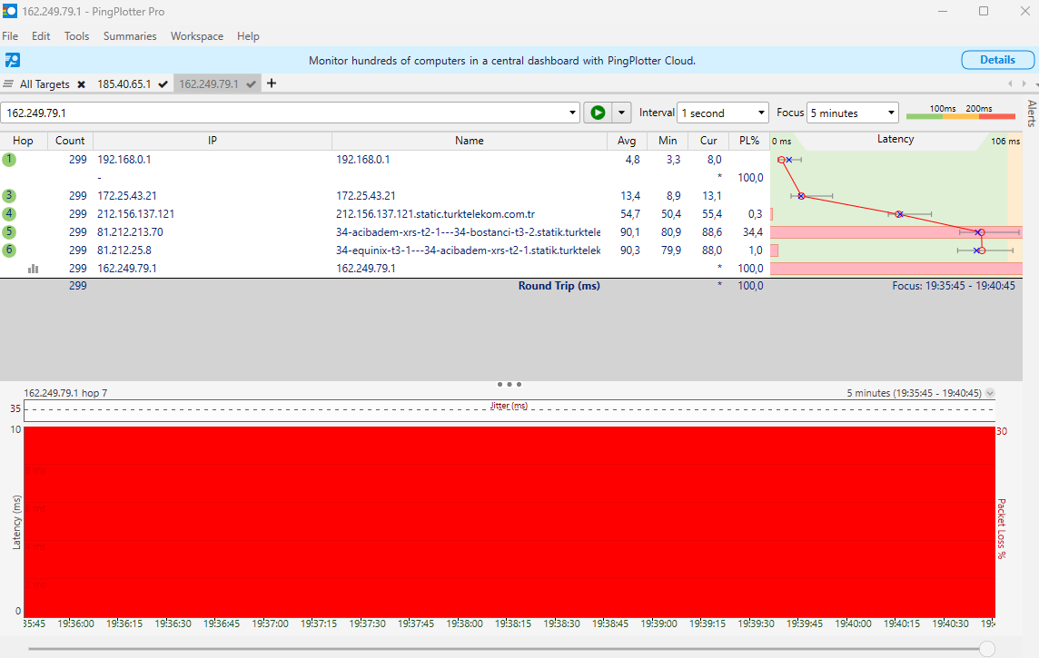Open the Help menu
The height and width of the screenshot is (658, 1039).
point(249,36)
